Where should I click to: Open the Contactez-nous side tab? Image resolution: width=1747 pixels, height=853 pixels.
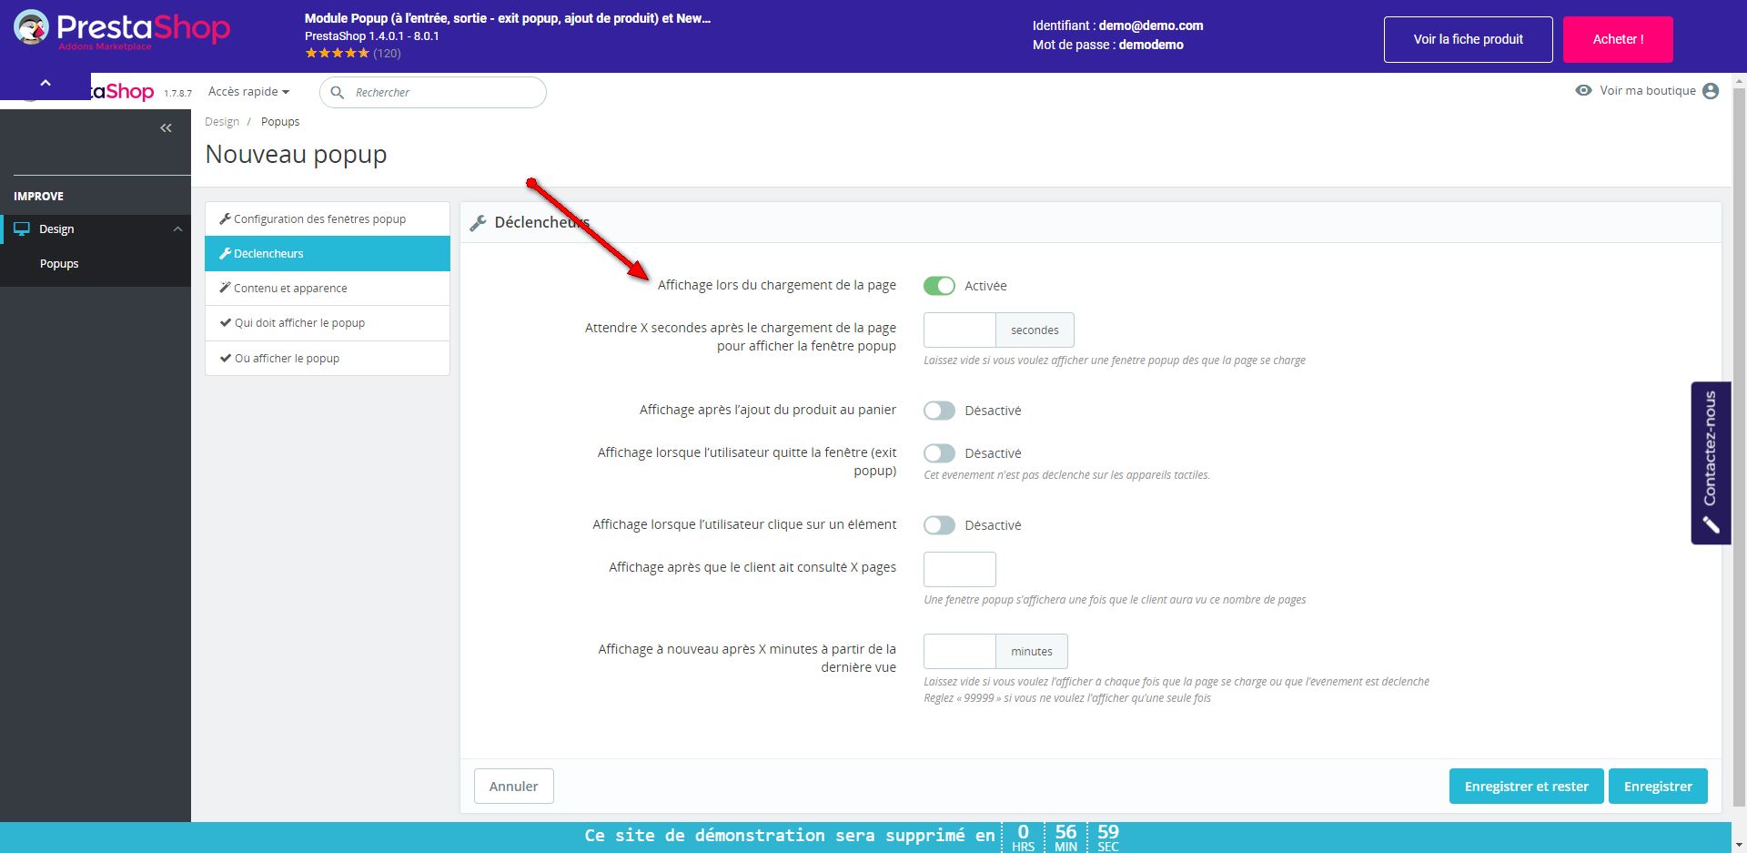[x=1711, y=462]
